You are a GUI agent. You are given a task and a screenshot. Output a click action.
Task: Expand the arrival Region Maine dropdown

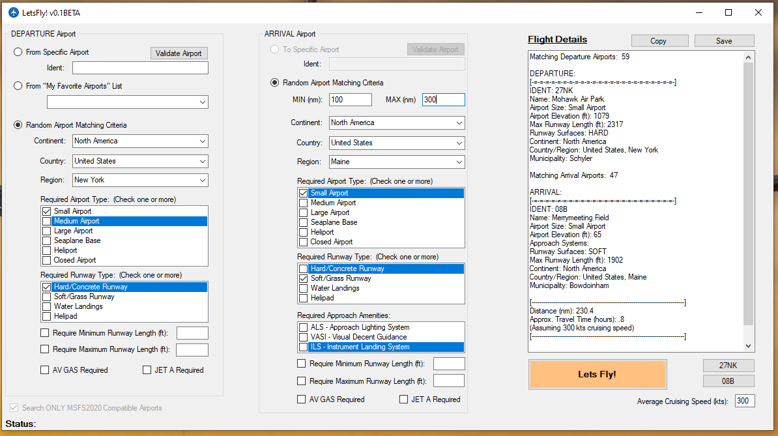(x=397, y=162)
